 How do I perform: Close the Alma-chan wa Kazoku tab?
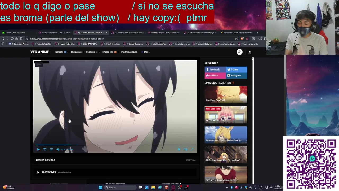[106, 33]
